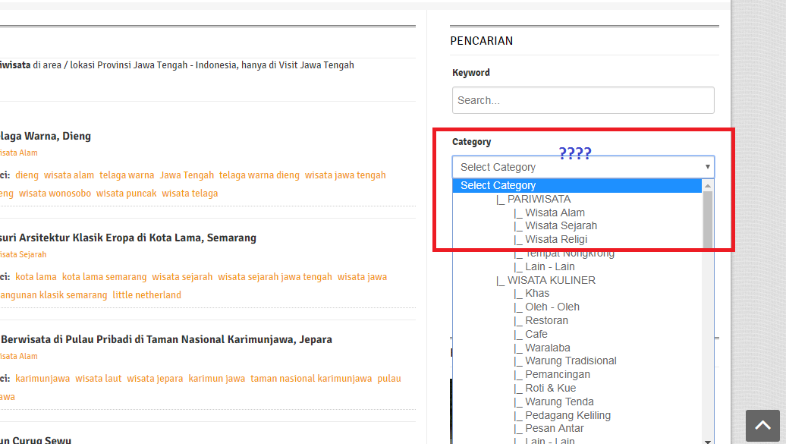Choose Wisata Sejarah from category list
This screenshot has width=786, height=444.
click(x=561, y=225)
